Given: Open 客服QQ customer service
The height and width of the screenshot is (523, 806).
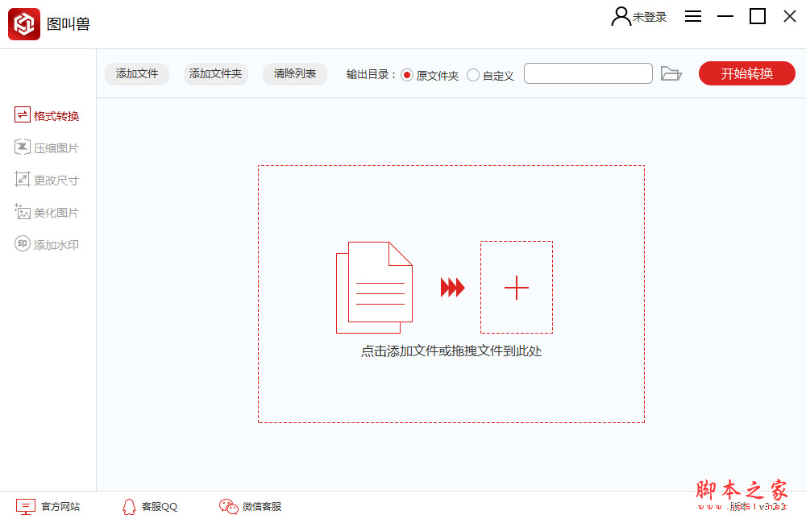Looking at the screenshot, I should [x=150, y=506].
